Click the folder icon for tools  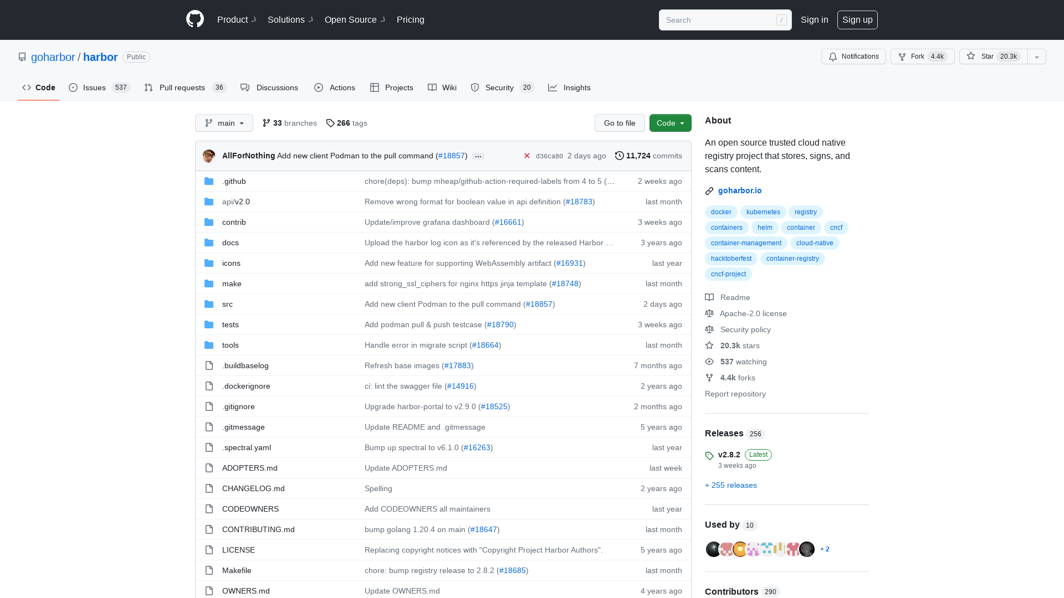point(209,345)
